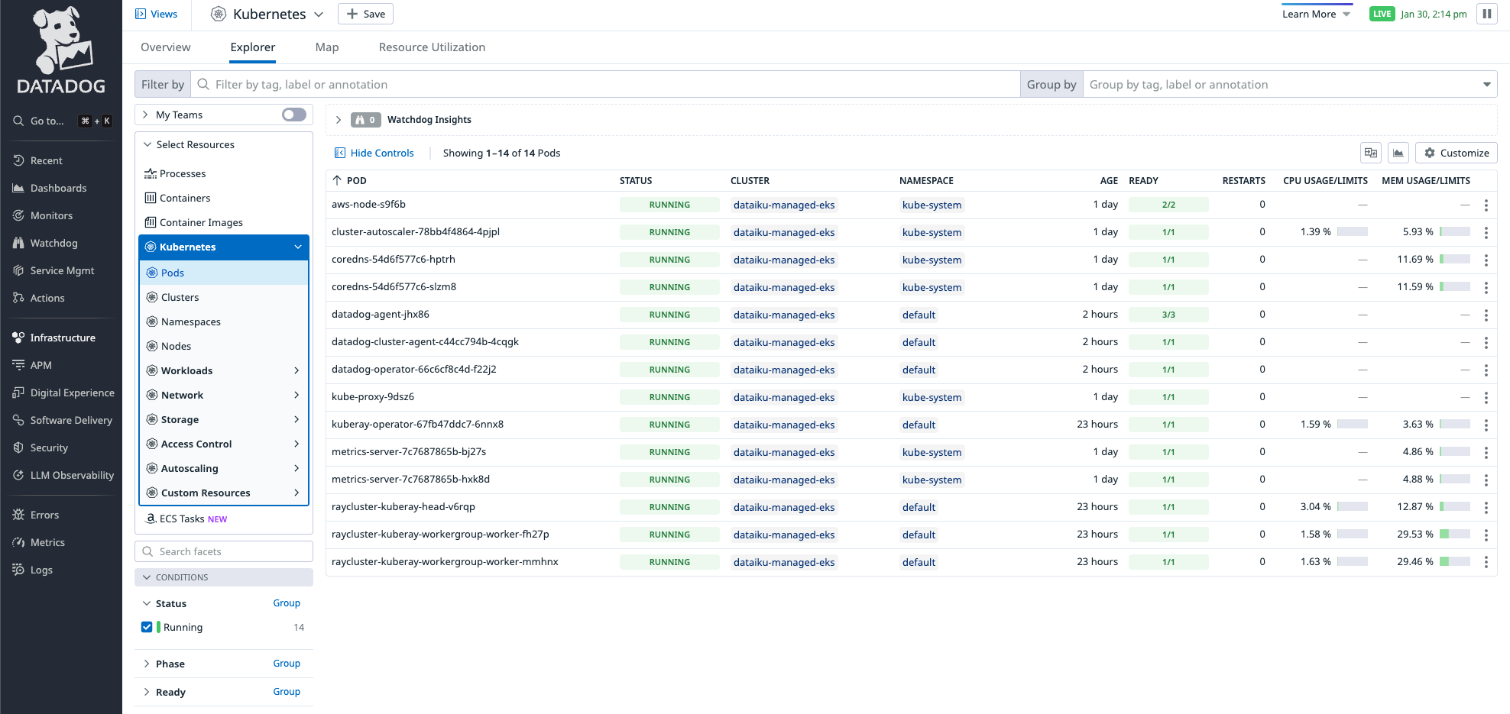Switch to the Overview tab
Image resolution: width=1510 pixels, height=714 pixels.
tap(166, 47)
